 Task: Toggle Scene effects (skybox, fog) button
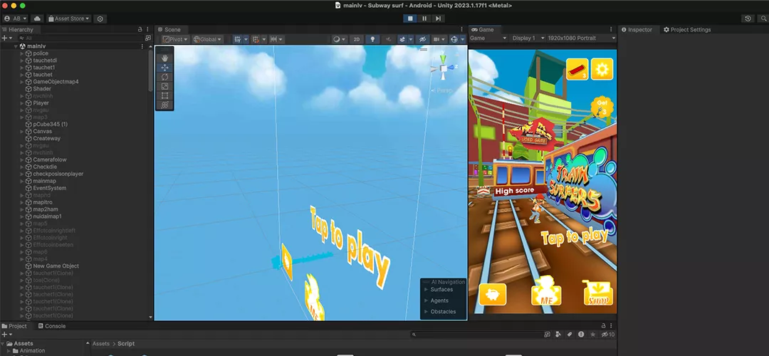click(402, 39)
